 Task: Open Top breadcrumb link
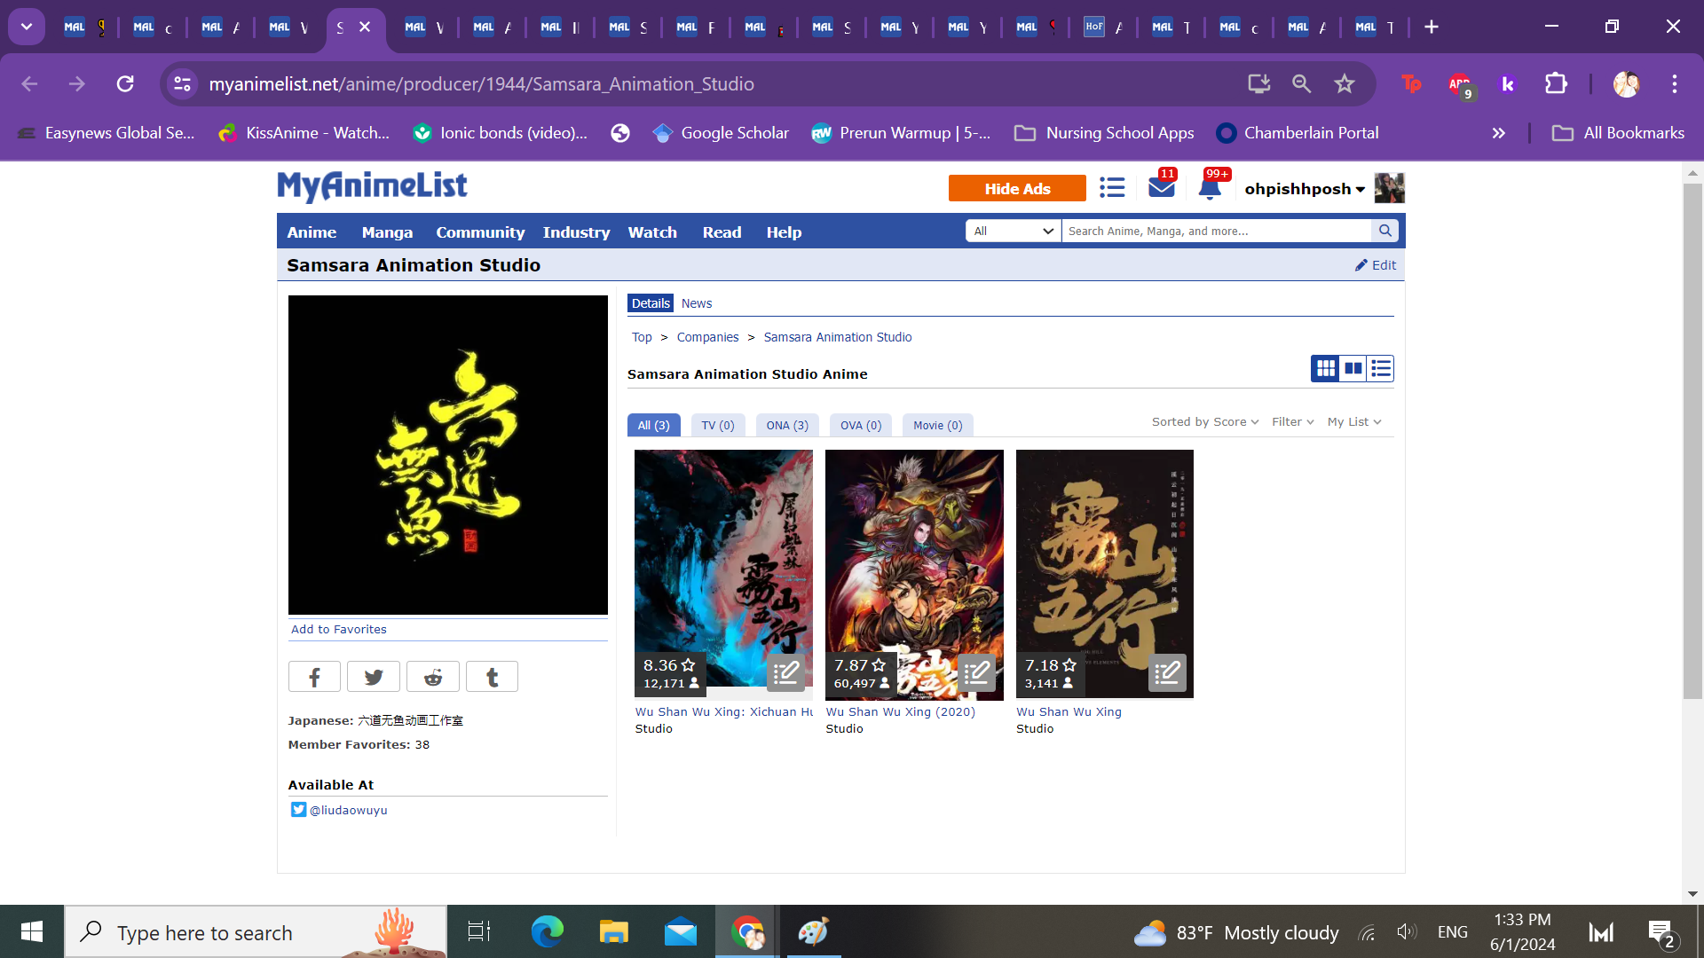click(x=642, y=337)
